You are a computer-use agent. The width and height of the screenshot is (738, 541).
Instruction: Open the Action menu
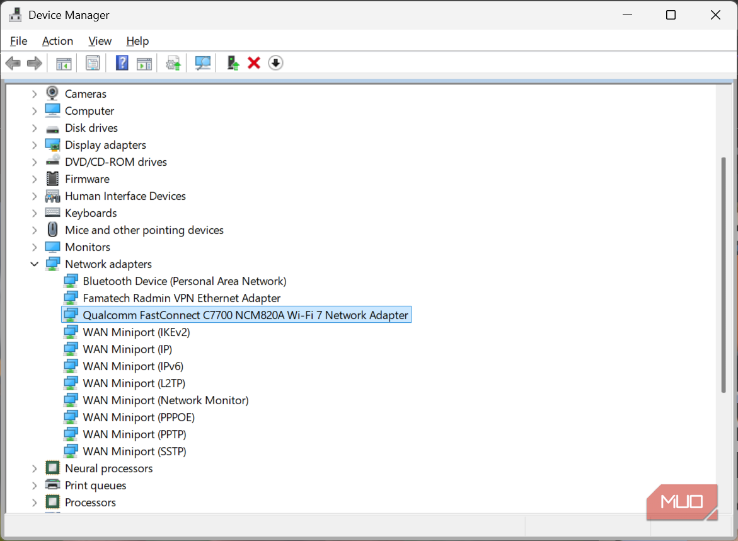57,41
